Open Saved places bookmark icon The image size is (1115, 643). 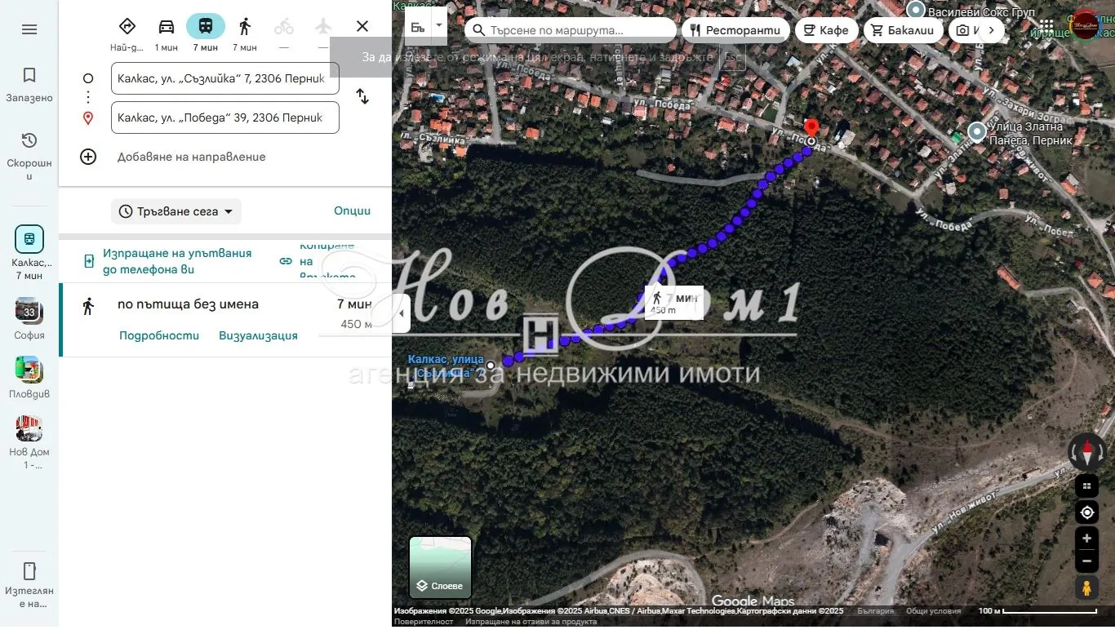tap(29, 76)
